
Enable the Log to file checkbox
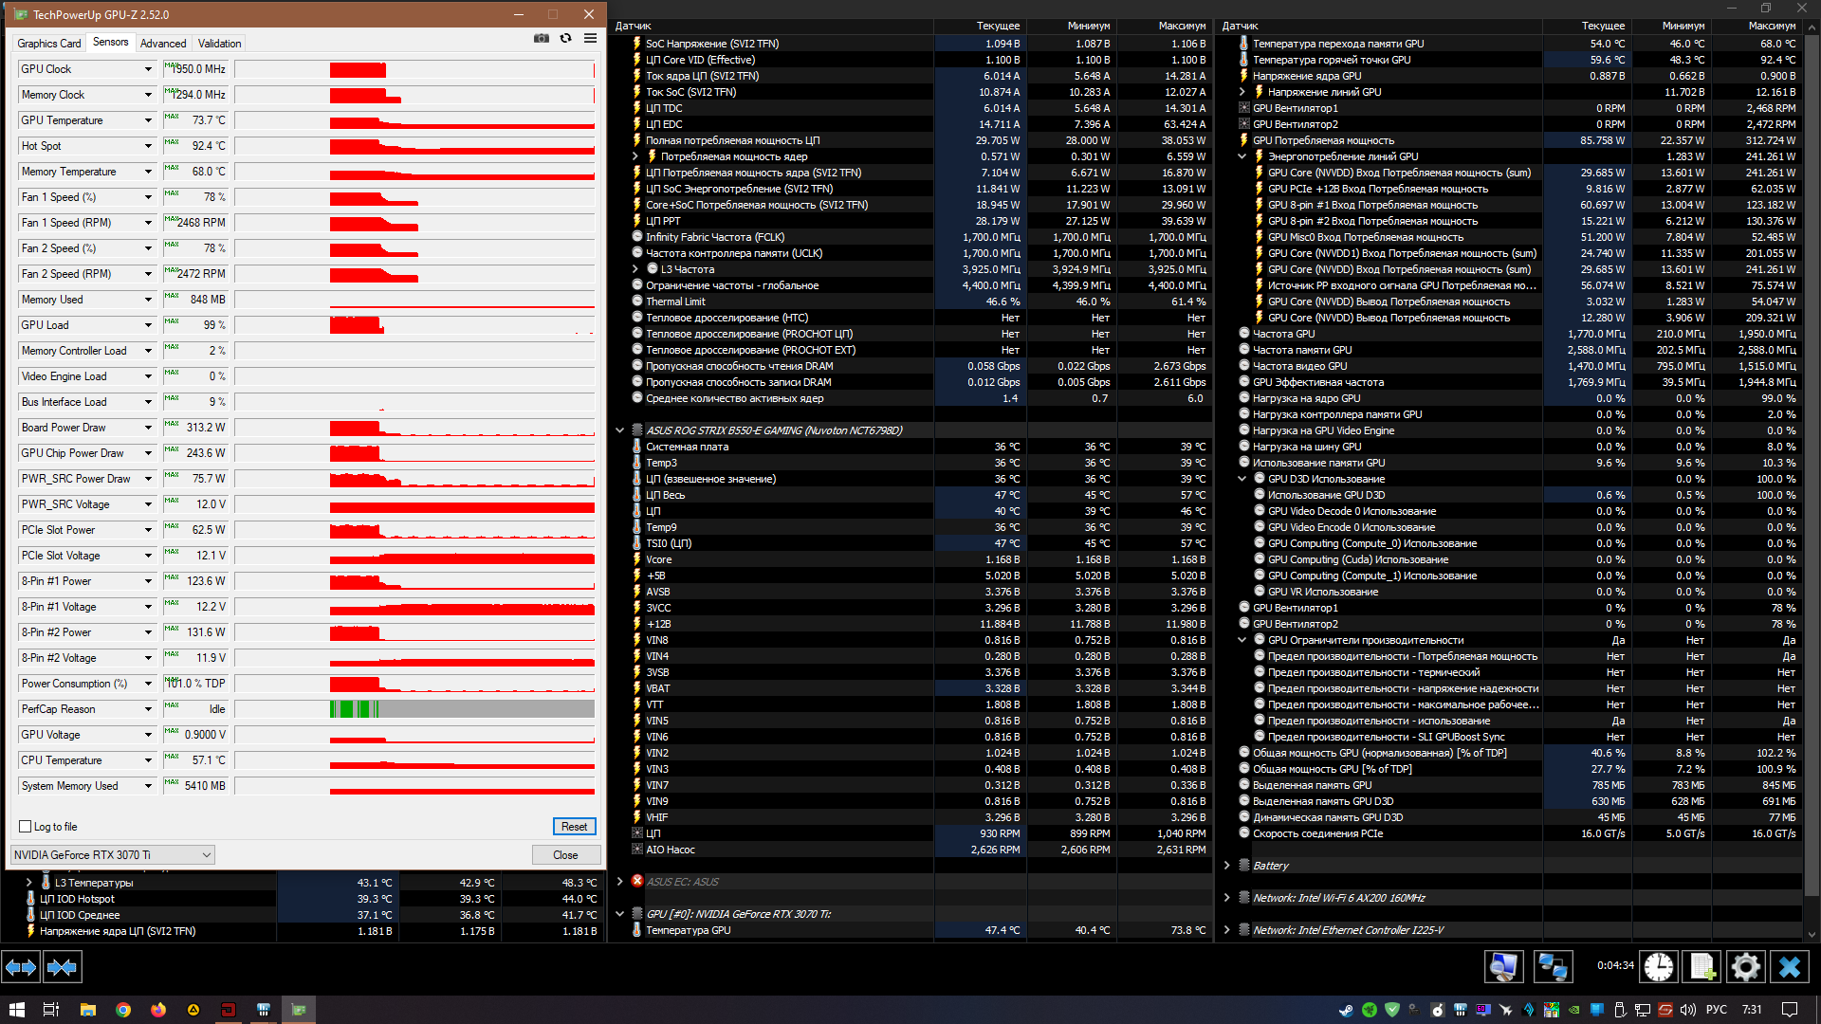(x=26, y=827)
